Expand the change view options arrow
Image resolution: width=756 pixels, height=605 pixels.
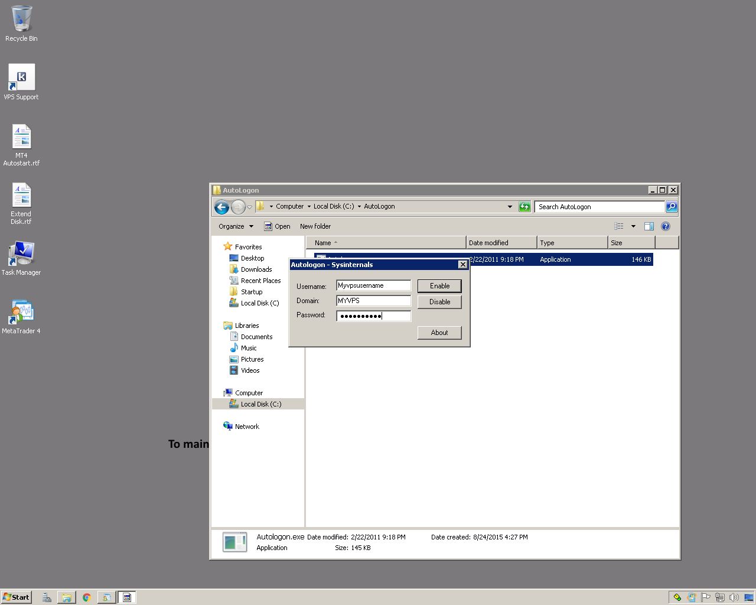click(x=633, y=226)
